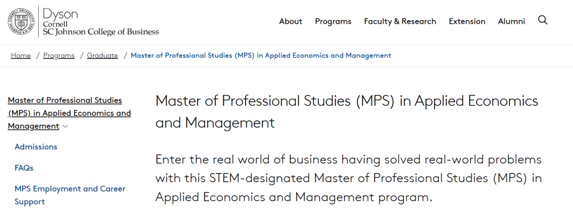The width and height of the screenshot is (573, 214).
Task: Open the Programs navigation menu
Action: (x=333, y=22)
